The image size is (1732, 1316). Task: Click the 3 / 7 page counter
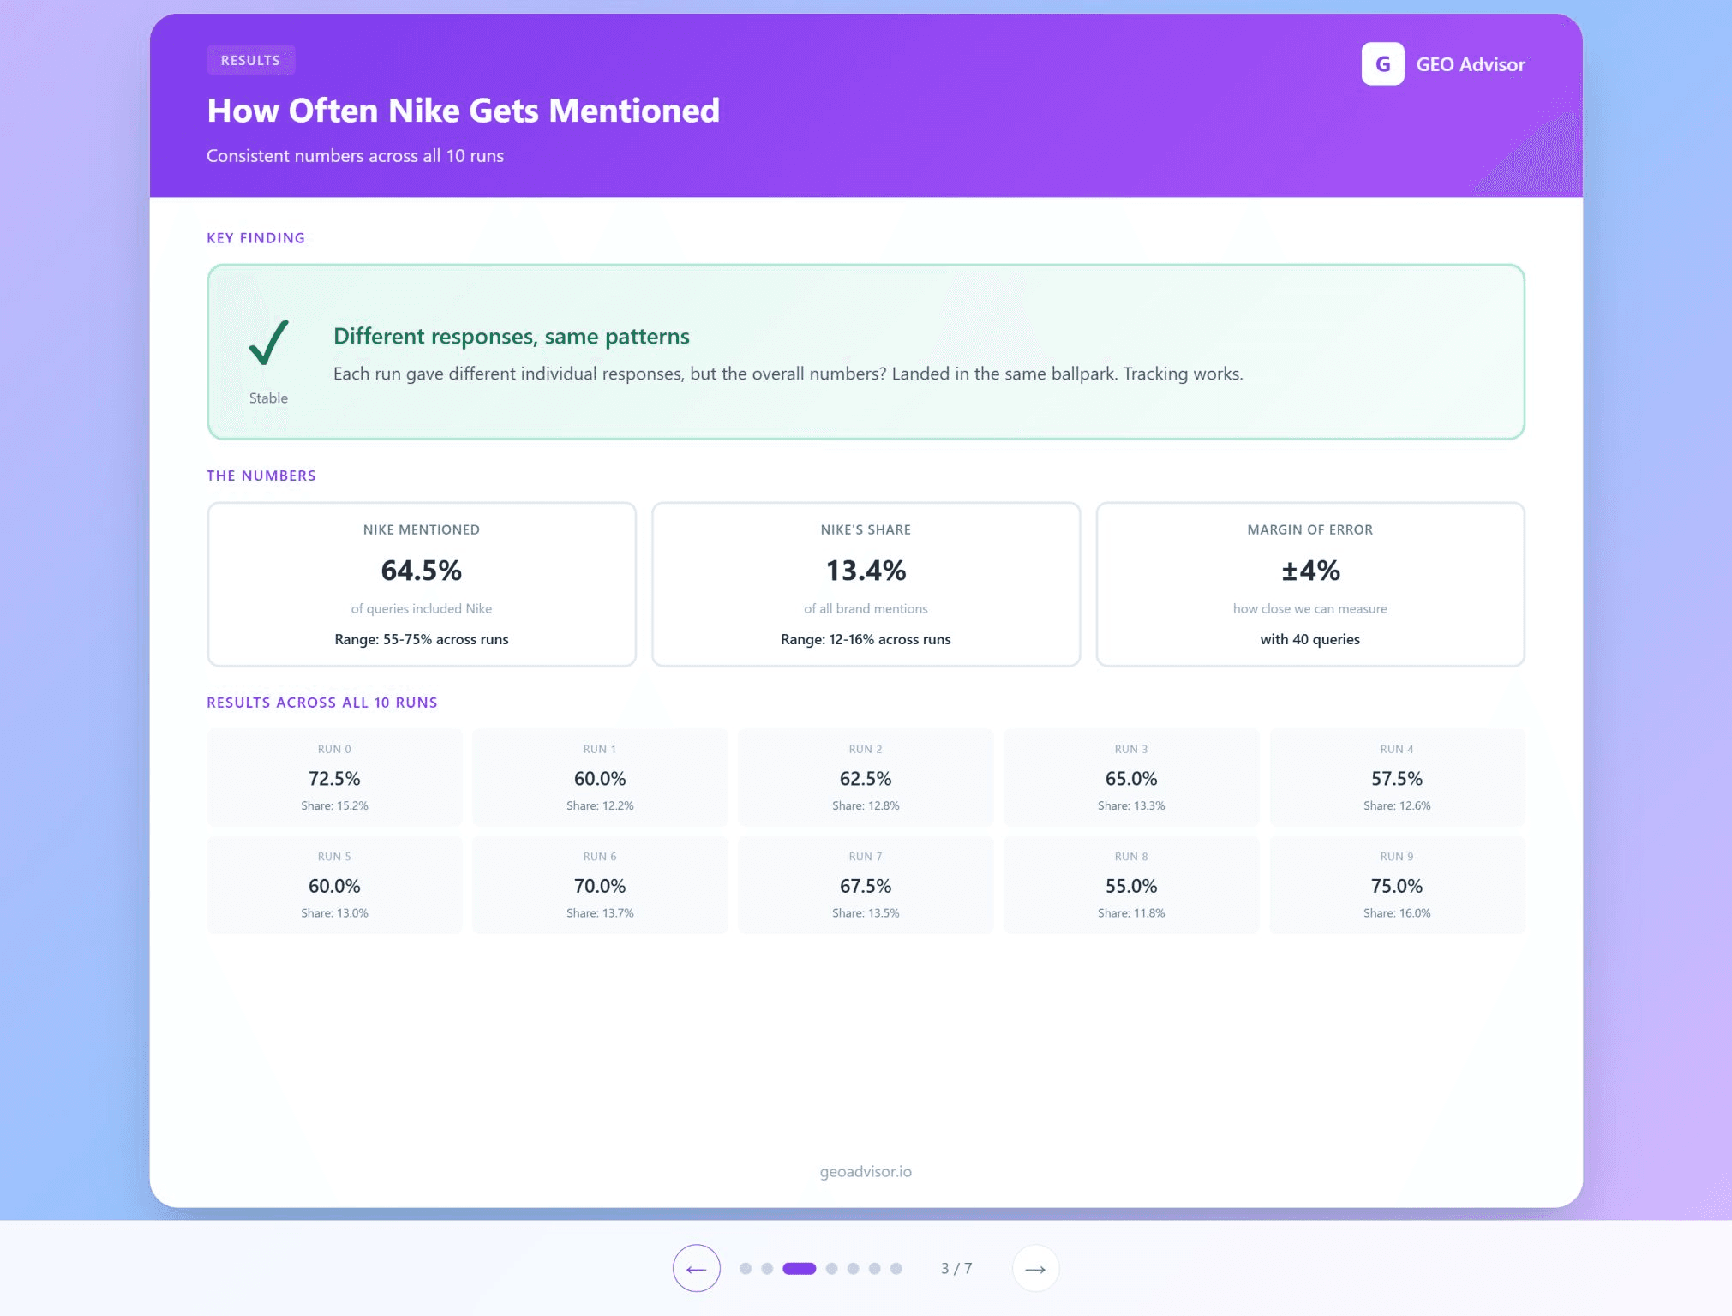pyautogui.click(x=956, y=1268)
